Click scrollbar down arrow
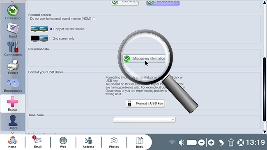Screen dimensions: 267x150 point(265,132)
